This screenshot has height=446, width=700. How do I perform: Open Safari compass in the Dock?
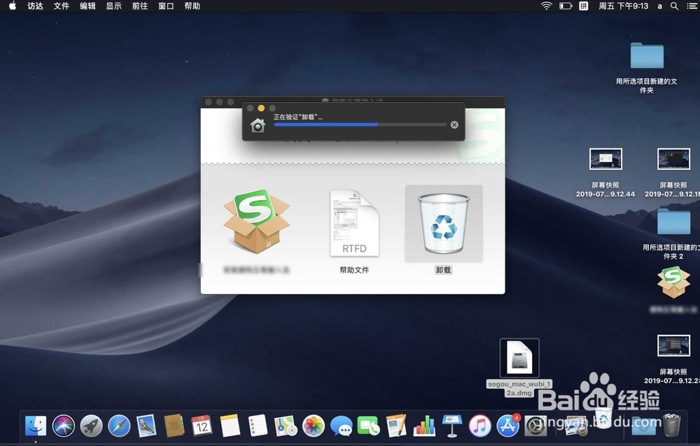pos(119,426)
